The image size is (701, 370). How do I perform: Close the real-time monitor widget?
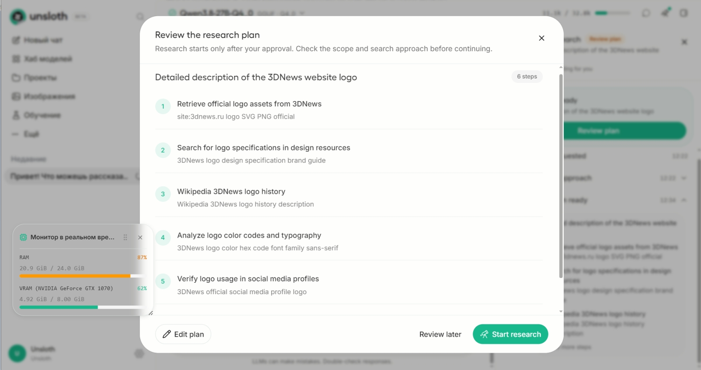[x=140, y=237]
